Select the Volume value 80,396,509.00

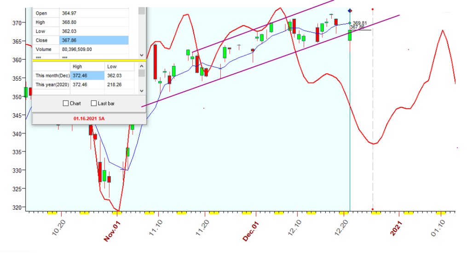94,49
